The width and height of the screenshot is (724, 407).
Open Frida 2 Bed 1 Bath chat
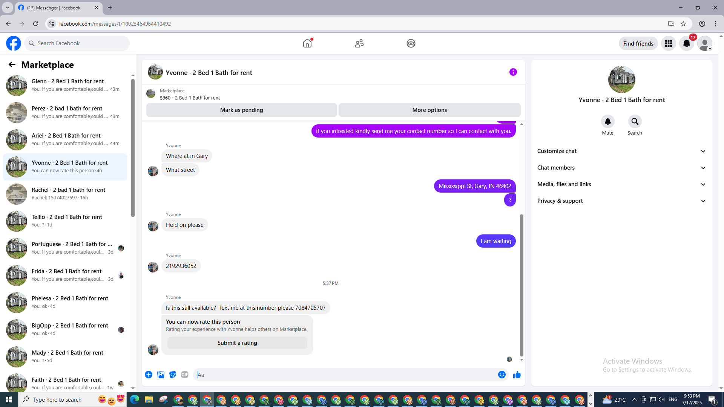(x=65, y=275)
